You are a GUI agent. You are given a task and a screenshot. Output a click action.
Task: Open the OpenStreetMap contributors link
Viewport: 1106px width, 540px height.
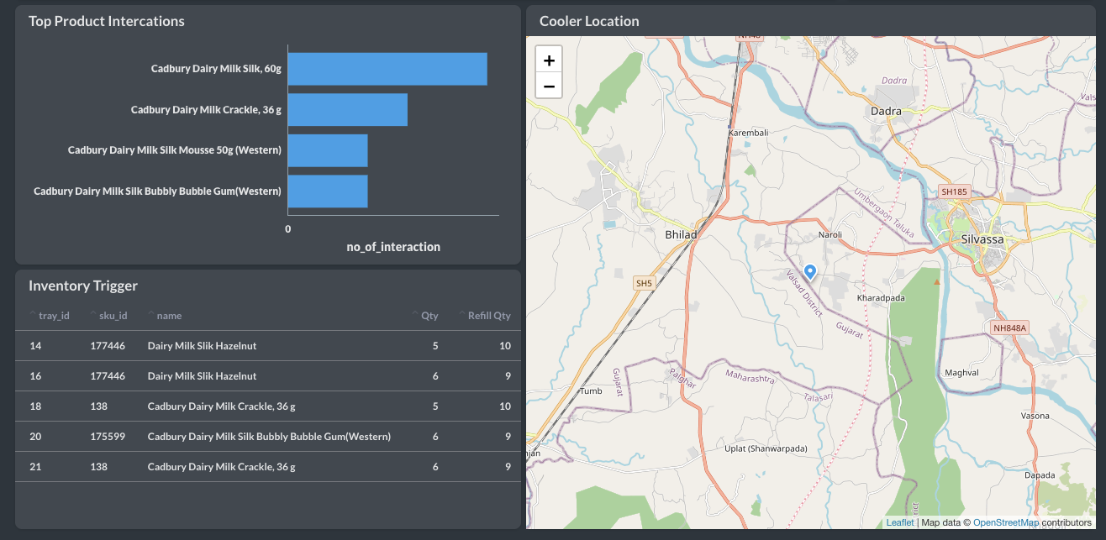point(1005,522)
